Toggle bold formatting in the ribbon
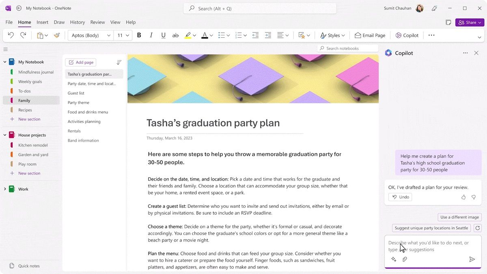Screen dimensions: 487x274 [139, 35]
